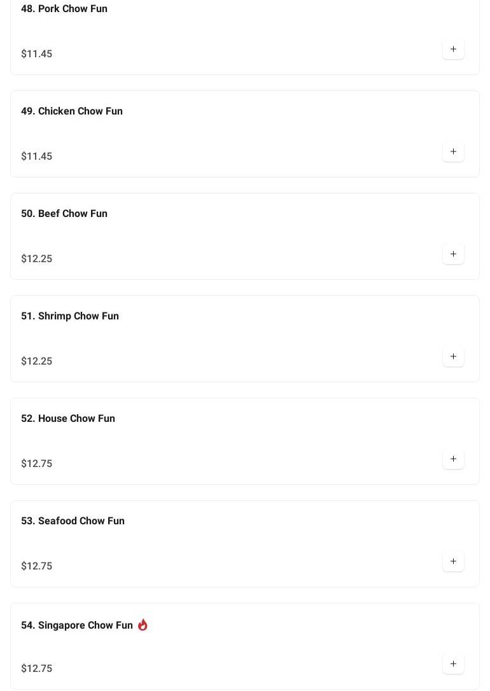This screenshot has height=691, width=490.
Task: Click the $12.75 price of Seafood Chow Fun
Action: point(37,566)
